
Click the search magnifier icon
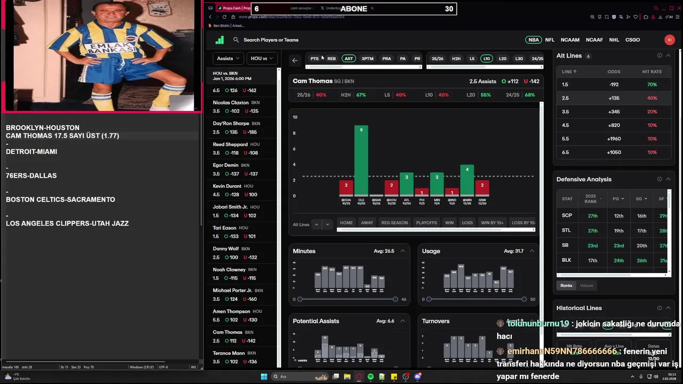tap(236, 40)
